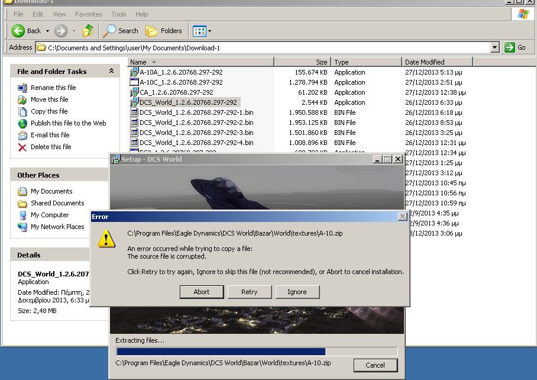
Task: Click the Forward arrow icon in Explorer toolbar
Action: point(61,31)
